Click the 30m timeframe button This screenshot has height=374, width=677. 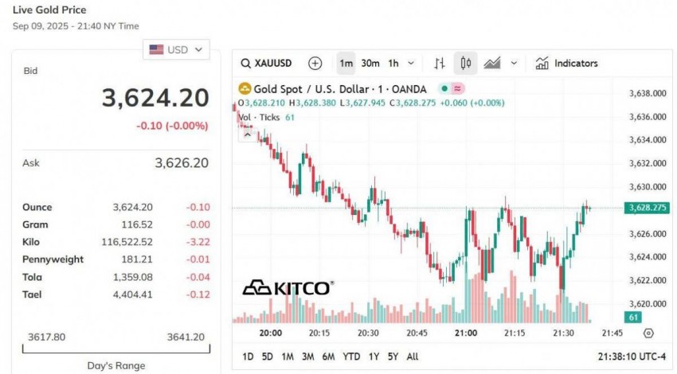370,64
